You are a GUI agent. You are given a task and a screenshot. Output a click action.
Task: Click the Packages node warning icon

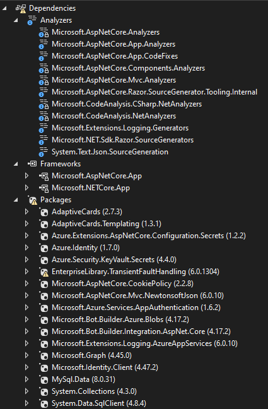(33, 200)
